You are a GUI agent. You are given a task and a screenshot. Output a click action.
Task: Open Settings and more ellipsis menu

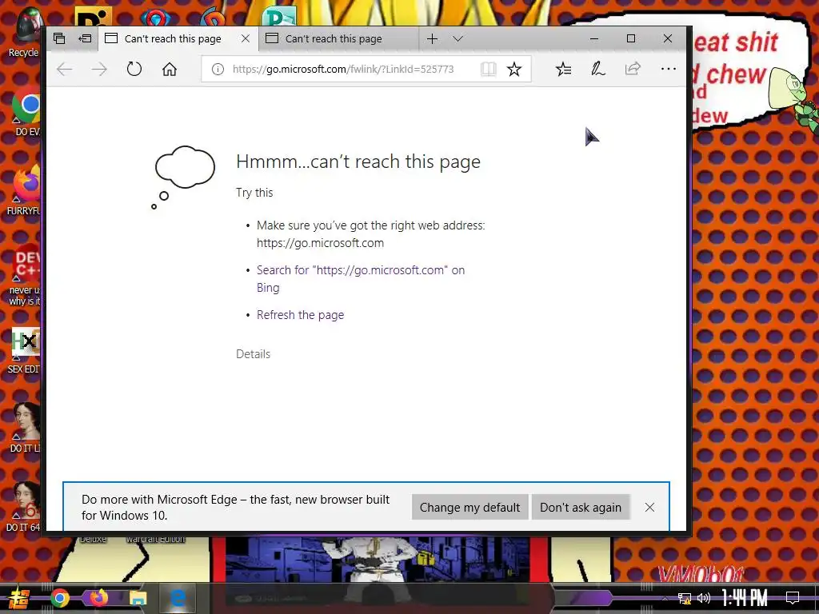(x=668, y=69)
